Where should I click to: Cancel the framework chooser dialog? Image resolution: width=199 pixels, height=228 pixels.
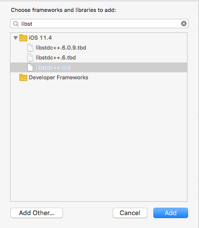point(130,213)
